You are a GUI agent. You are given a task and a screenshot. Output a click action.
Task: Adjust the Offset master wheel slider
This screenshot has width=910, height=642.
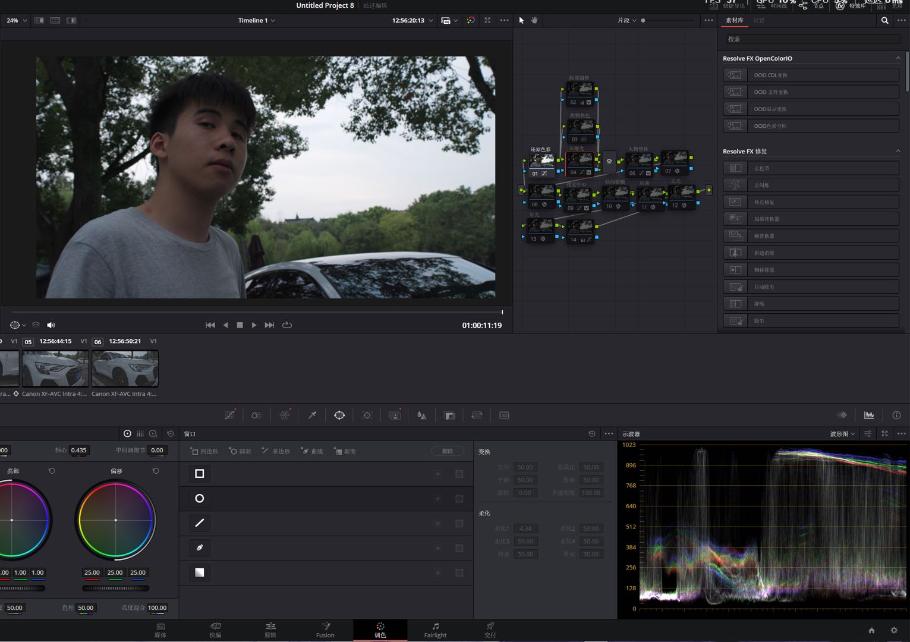tap(115, 588)
